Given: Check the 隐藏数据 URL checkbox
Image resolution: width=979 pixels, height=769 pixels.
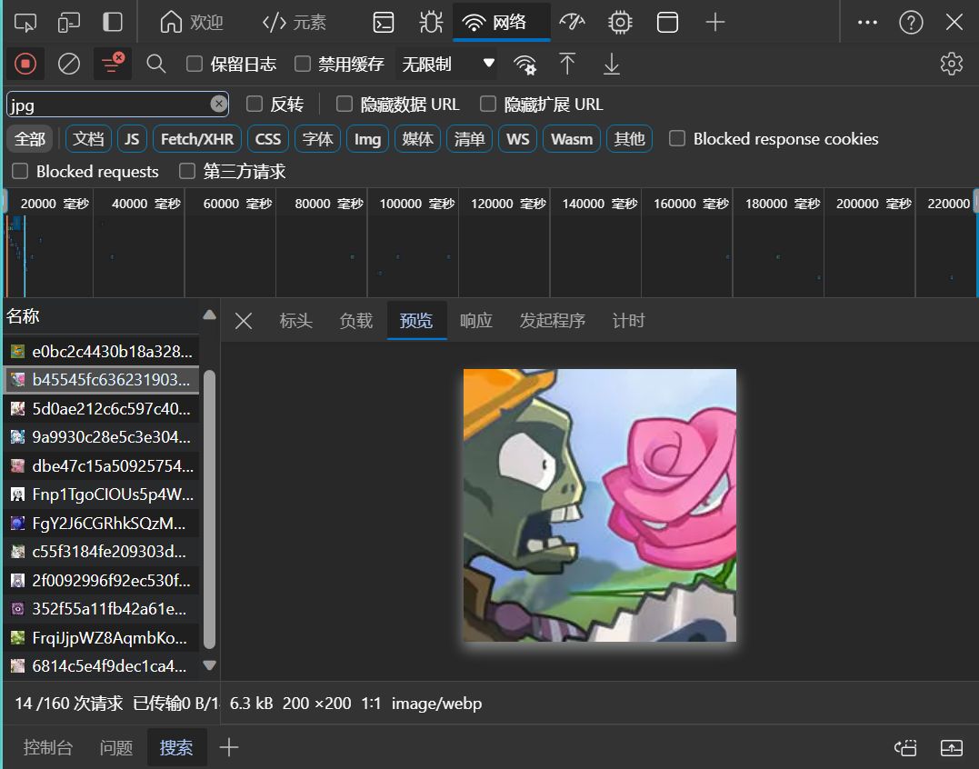Looking at the screenshot, I should coord(344,104).
